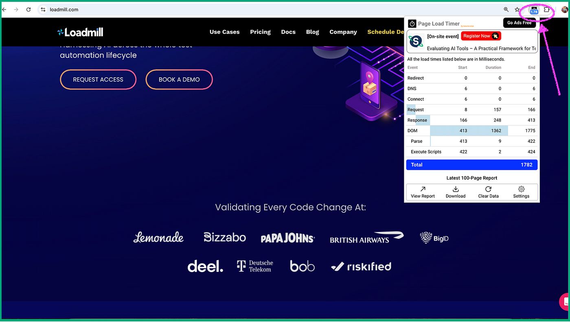This screenshot has height=323, width=570.
Task: Click the BOOK A DEMO button
Action: point(179,79)
